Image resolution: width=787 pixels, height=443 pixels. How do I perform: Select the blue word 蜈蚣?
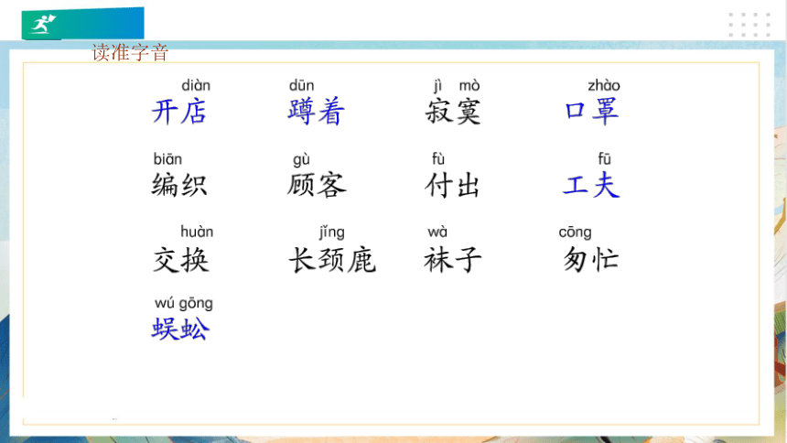point(180,330)
